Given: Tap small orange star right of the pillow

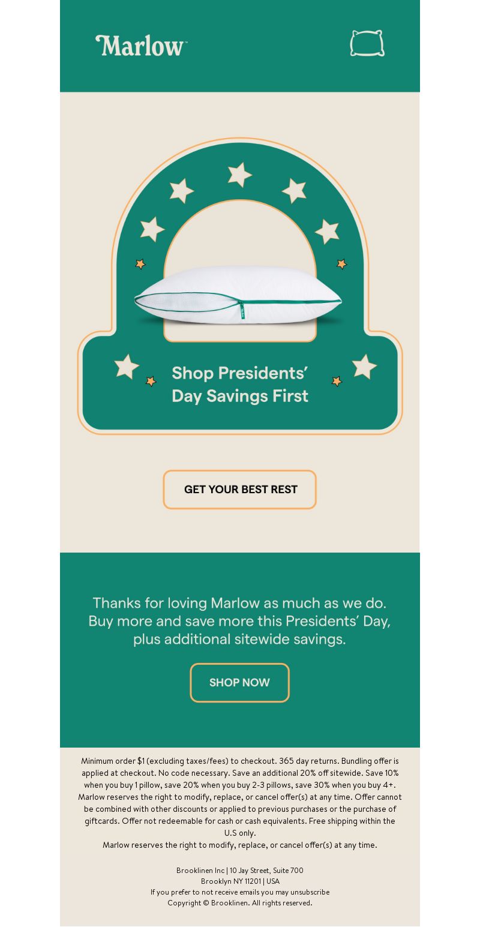Looking at the screenshot, I should coord(341,264).
